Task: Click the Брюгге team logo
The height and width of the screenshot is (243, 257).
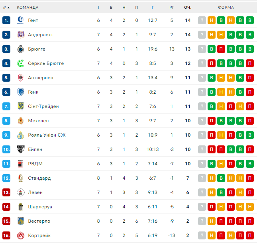Action: coord(21,49)
